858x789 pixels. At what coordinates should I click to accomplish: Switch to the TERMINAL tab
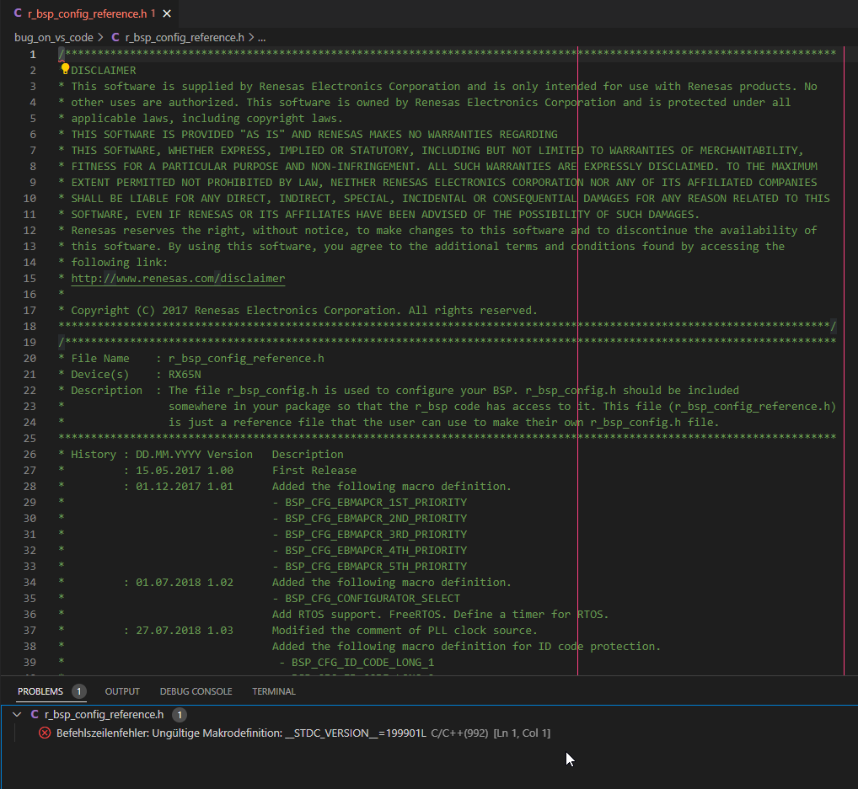273,691
